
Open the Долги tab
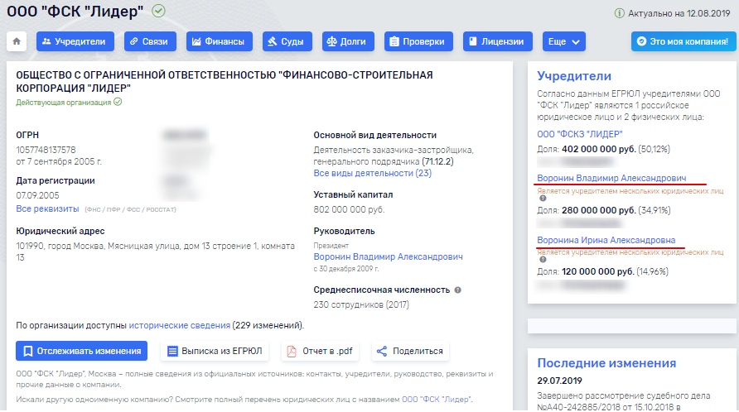tap(348, 41)
